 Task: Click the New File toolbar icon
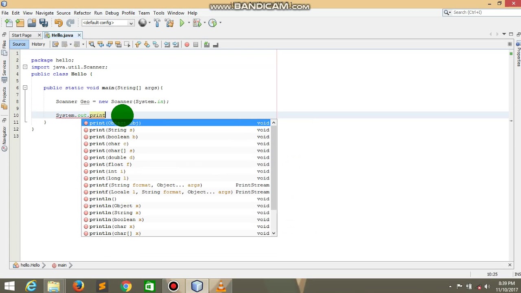point(9,23)
